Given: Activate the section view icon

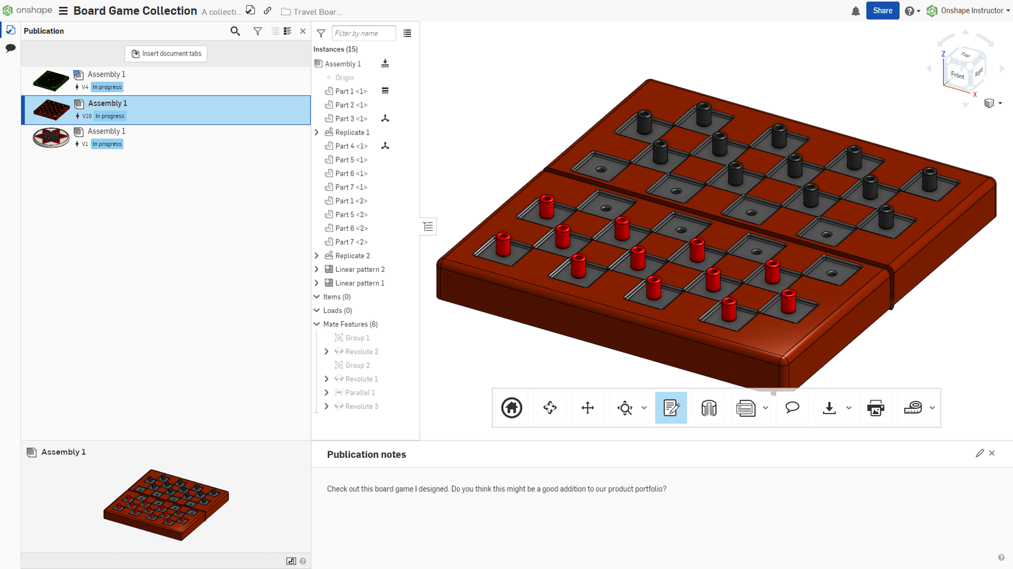Looking at the screenshot, I should (x=708, y=408).
